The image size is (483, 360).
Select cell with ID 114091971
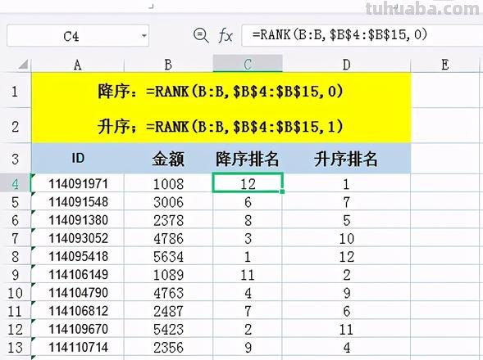click(x=78, y=183)
